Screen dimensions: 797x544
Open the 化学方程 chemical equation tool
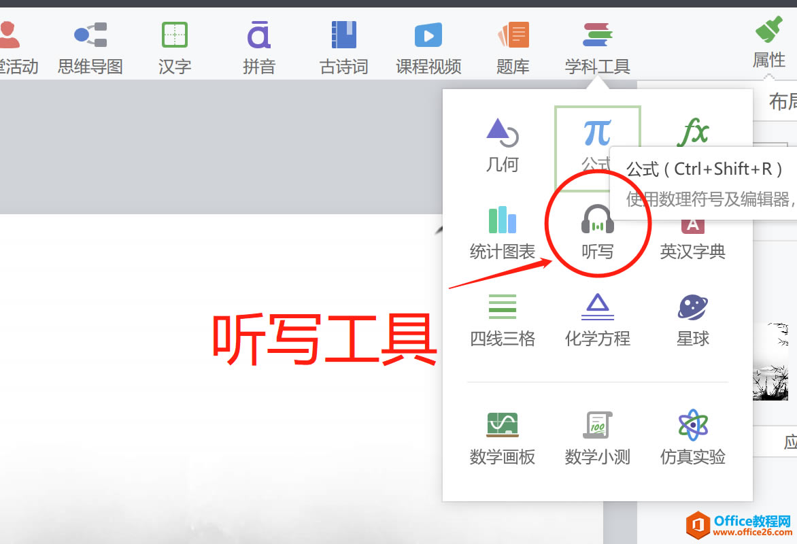click(598, 320)
